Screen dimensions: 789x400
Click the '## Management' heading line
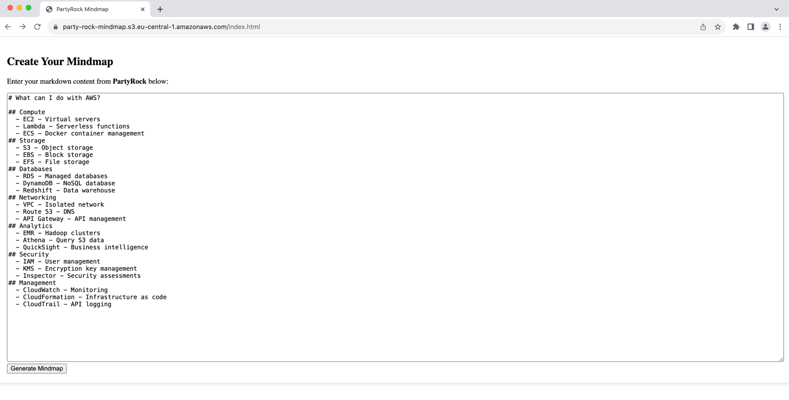[x=32, y=283]
